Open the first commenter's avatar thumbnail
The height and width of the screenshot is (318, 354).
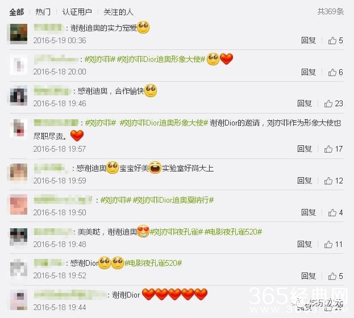click(x=19, y=34)
